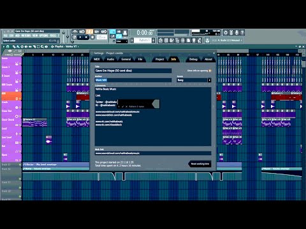306x229 pixels.
Task: Click the Playlist - Vahha VT title dropdown
Action: tap(67, 46)
